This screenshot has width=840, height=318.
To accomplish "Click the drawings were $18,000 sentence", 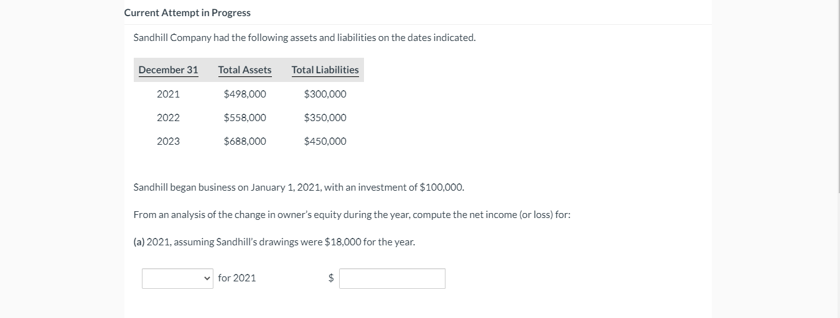I will tap(274, 242).
